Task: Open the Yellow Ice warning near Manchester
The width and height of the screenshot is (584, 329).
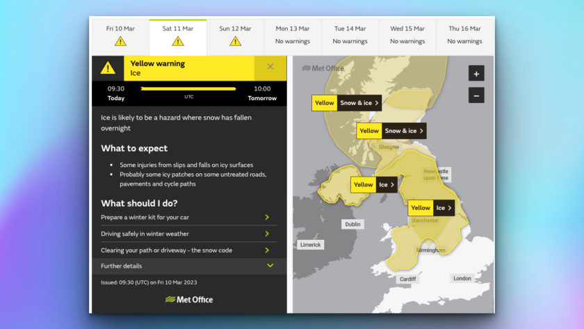Action: (x=431, y=208)
